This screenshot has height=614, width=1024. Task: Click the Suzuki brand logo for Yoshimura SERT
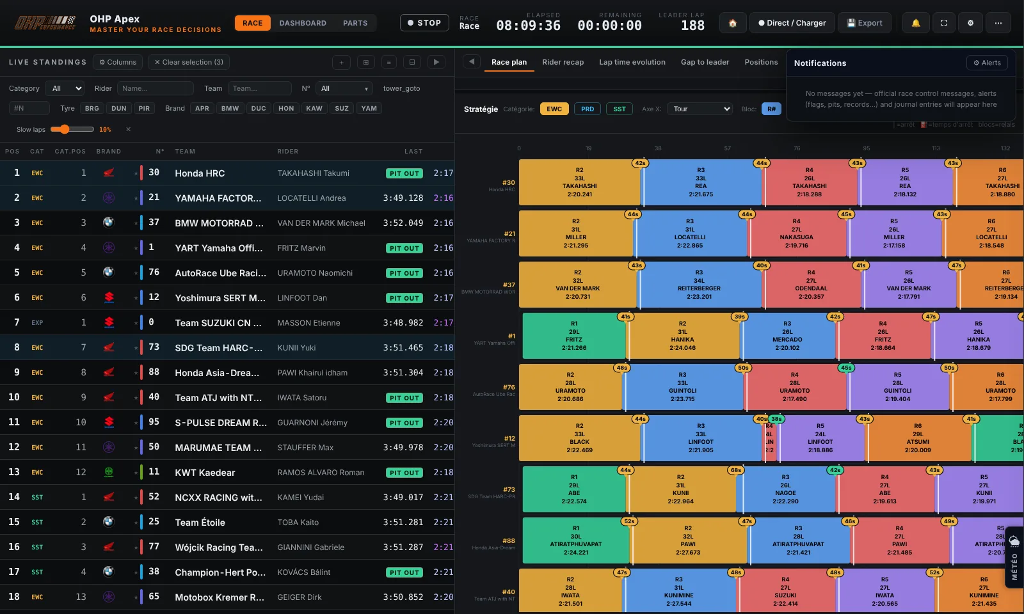pyautogui.click(x=109, y=297)
